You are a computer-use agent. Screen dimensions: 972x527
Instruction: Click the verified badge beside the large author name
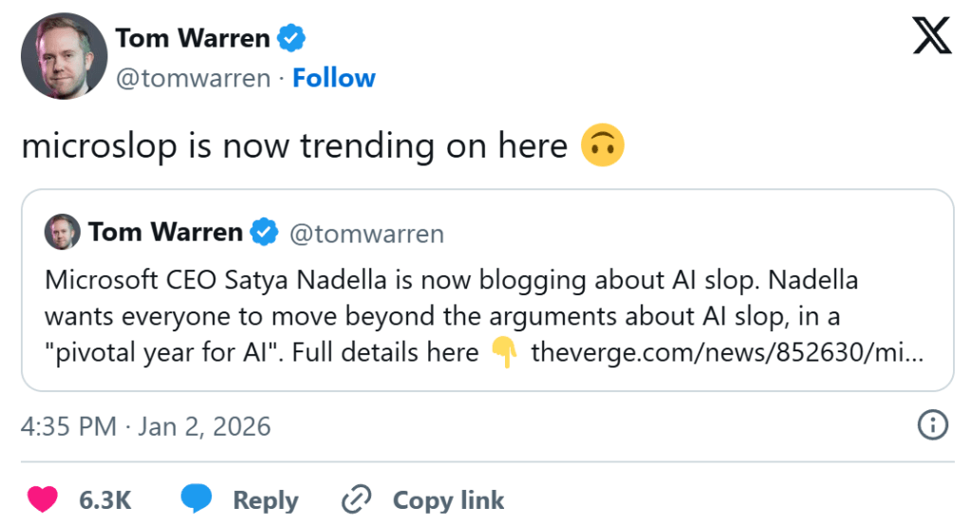tap(290, 38)
